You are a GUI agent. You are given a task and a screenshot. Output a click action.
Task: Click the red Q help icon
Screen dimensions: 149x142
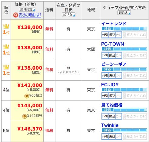[15, 15]
